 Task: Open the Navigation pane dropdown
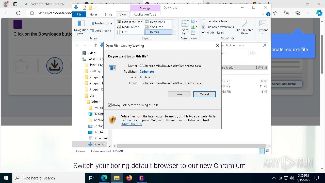[81, 28]
